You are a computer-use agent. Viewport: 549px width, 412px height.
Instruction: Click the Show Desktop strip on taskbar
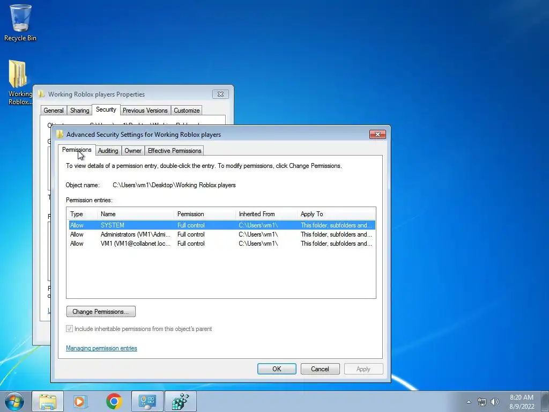point(545,401)
